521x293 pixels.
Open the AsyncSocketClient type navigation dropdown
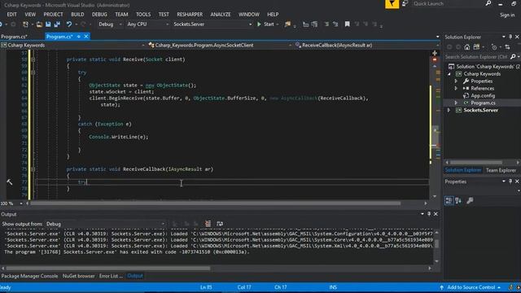point(220,46)
